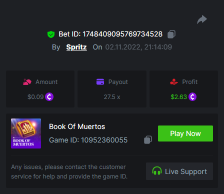224x194 pixels.
Task: Click the Game ID number text
Action: click(104, 140)
